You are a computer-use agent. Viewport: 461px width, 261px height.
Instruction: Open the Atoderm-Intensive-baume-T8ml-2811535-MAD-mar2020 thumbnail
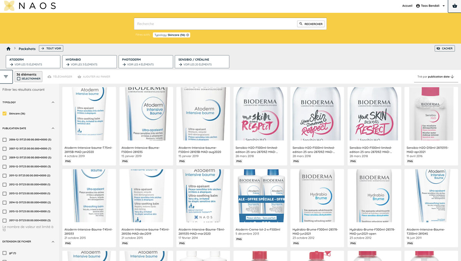tap(203, 196)
